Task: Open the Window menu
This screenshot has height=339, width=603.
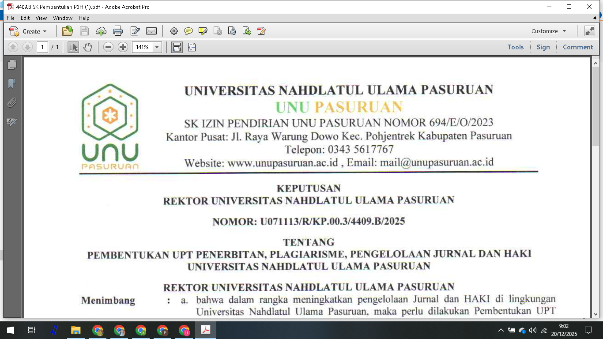Action: coord(63,18)
